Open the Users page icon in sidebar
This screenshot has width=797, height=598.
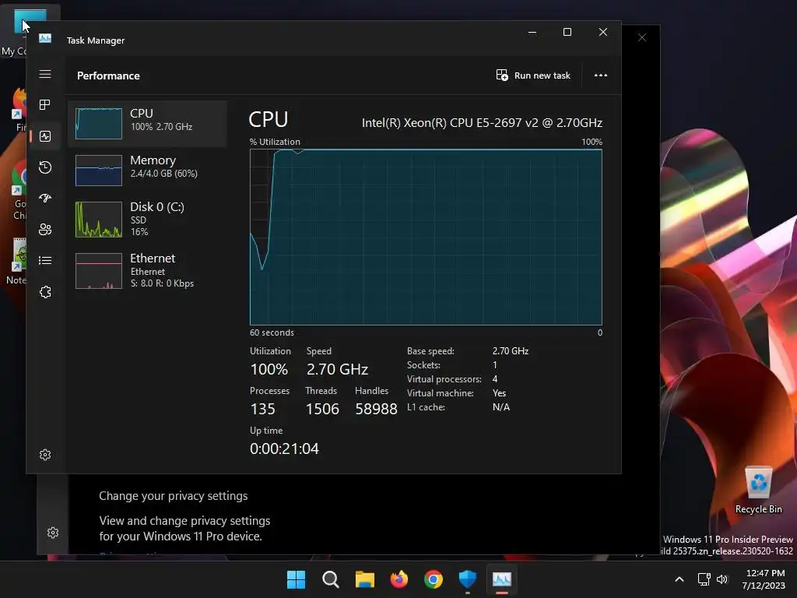point(44,230)
